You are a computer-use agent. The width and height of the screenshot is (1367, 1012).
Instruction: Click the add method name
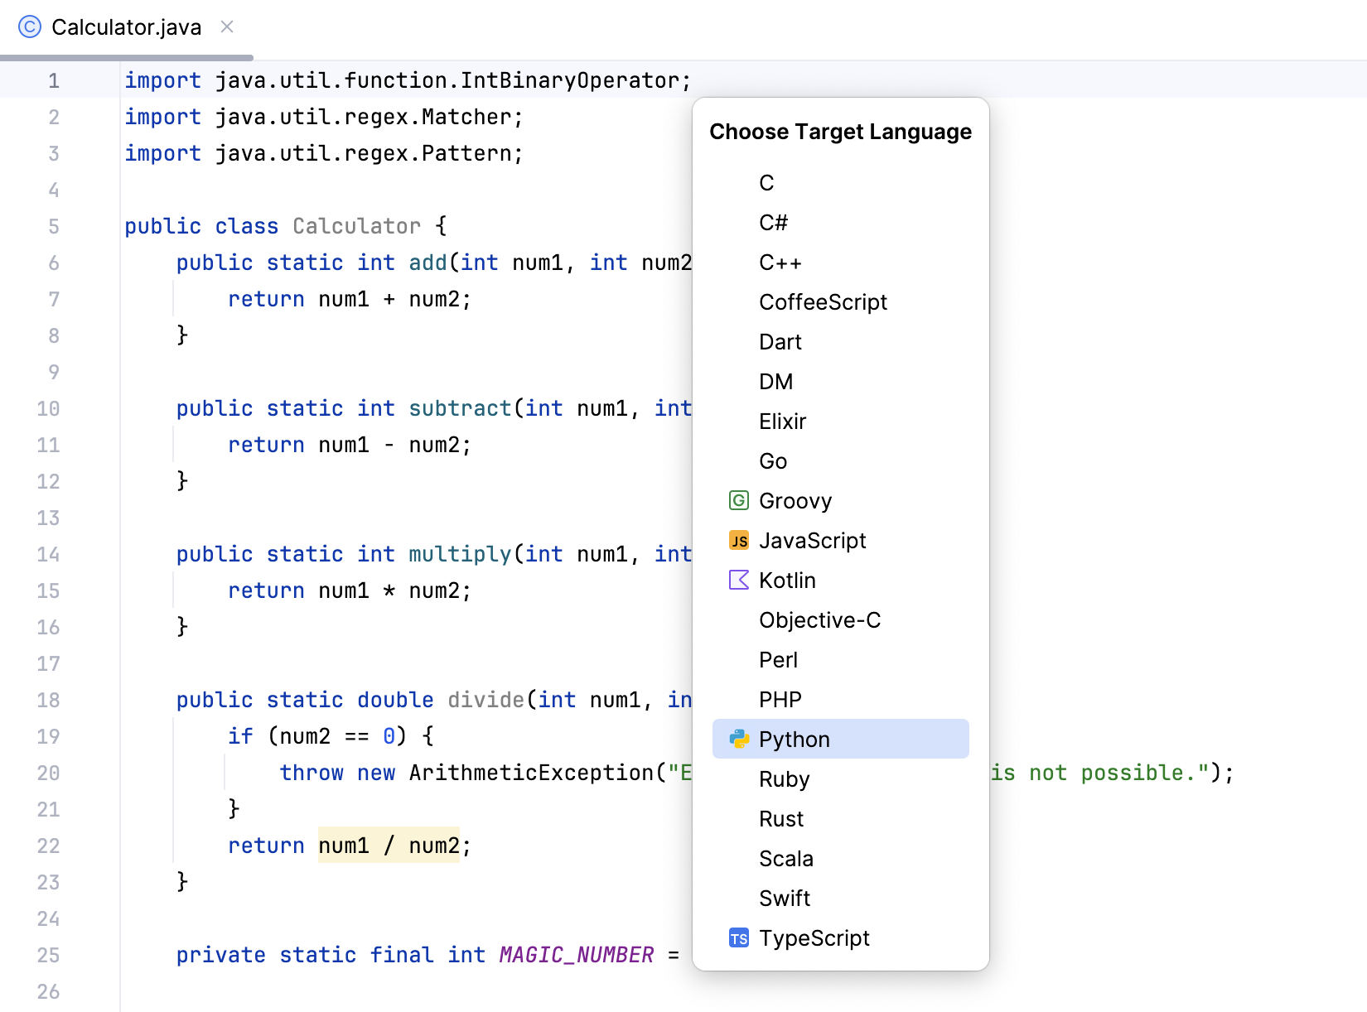(x=427, y=263)
